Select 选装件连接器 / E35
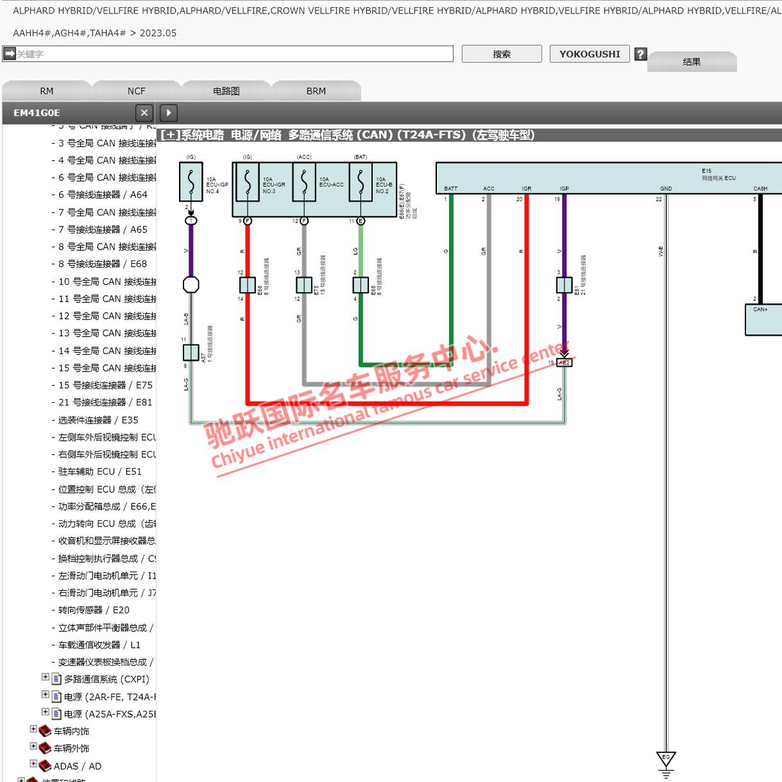This screenshot has width=782, height=782. tap(98, 420)
